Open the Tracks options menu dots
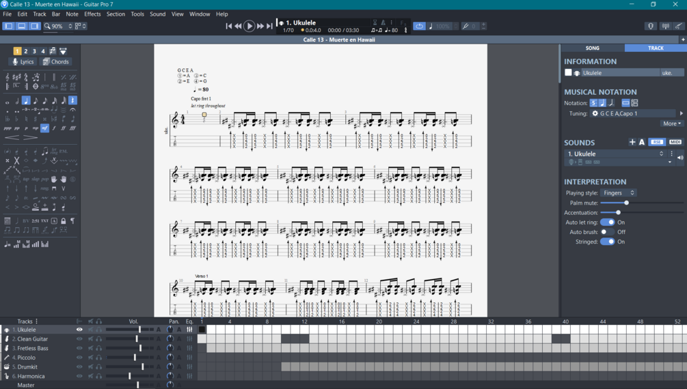Screen dimensions: 687x389 pos(36,321)
